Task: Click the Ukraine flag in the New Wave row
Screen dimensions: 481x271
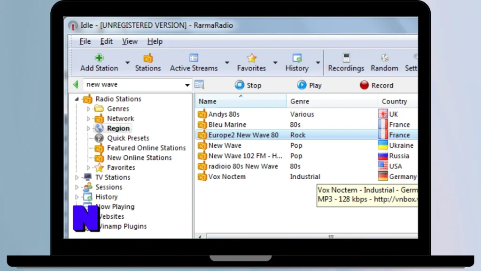Action: 383,145
